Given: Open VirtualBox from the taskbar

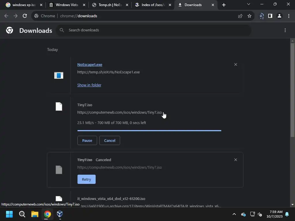Looking at the screenshot, I should pyautogui.click(x=60, y=214).
